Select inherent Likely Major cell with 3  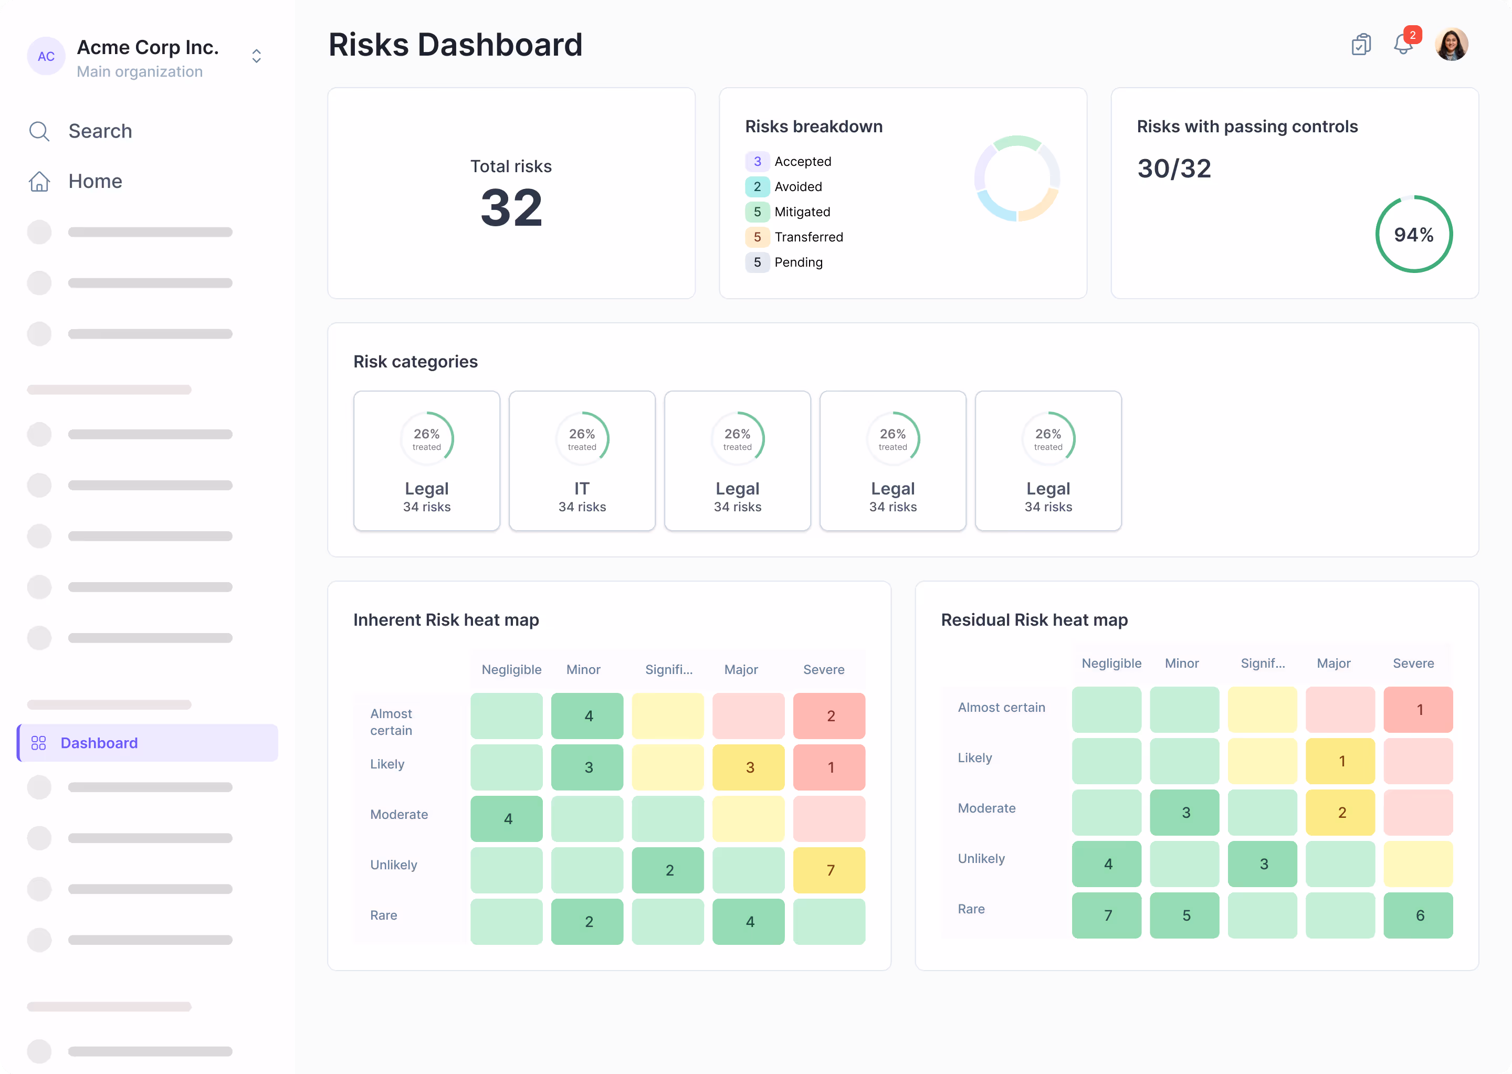748,767
